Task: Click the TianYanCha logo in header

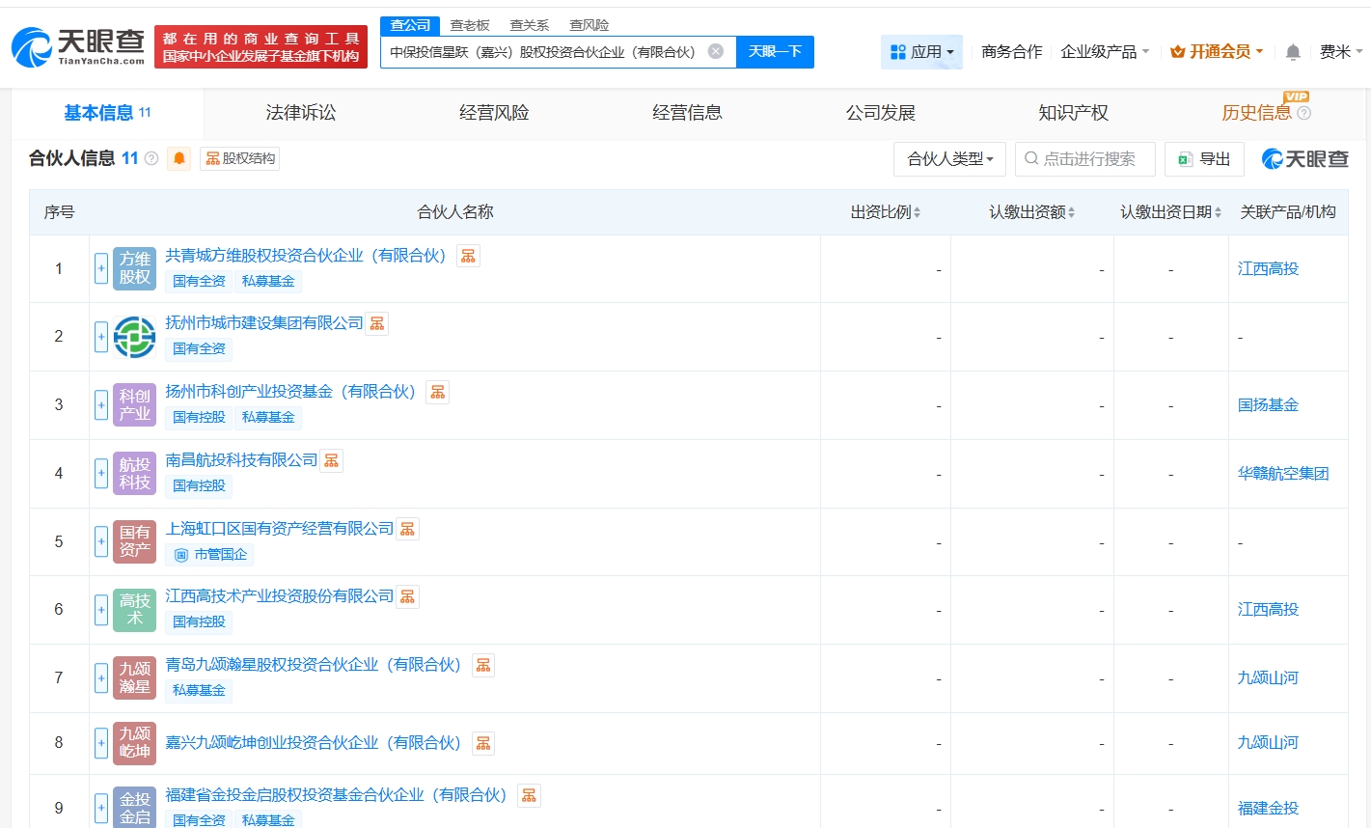Action: coord(79,45)
